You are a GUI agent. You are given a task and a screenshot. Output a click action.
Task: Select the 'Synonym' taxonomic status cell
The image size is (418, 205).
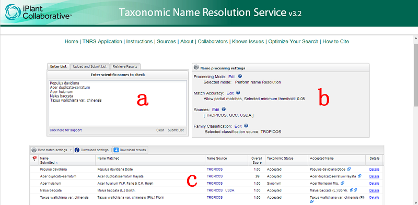274,184
